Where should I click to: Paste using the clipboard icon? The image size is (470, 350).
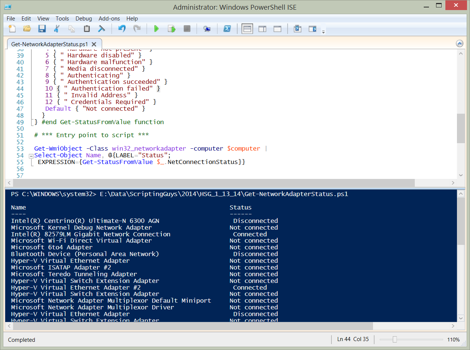point(87,29)
